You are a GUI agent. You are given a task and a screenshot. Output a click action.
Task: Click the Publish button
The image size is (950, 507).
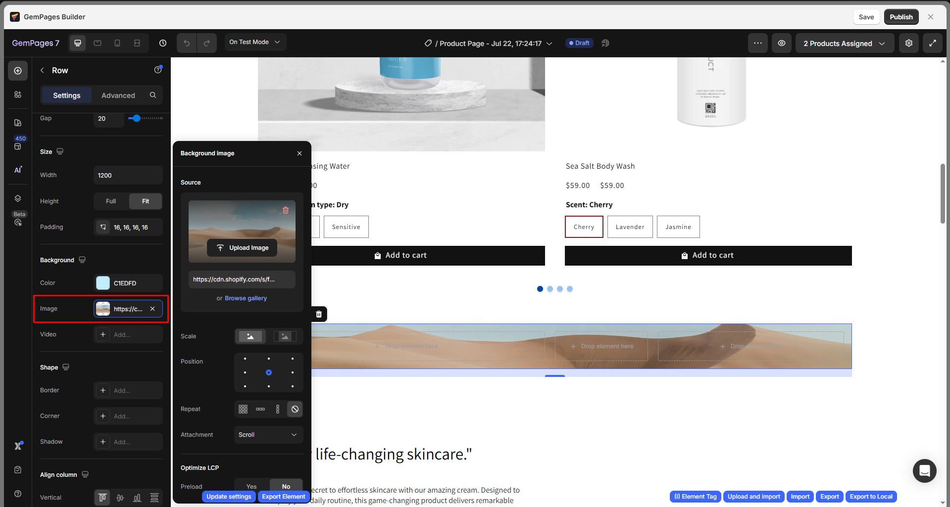pos(901,17)
